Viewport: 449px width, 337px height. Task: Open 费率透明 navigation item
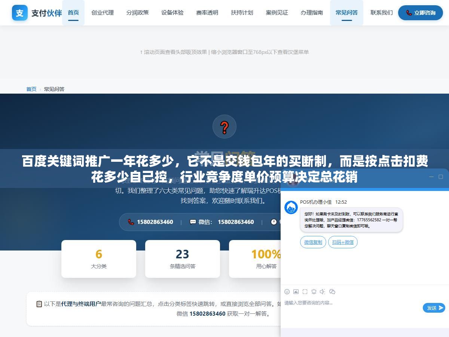coord(207,13)
